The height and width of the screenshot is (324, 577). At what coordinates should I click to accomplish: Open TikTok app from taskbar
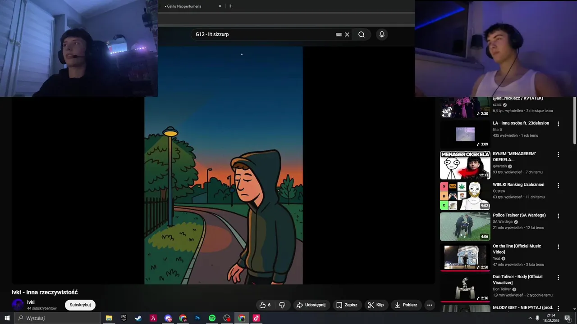pyautogui.click(x=256, y=318)
